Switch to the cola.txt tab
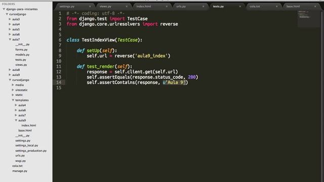This screenshot has width=324, height=182. pos(255,7)
